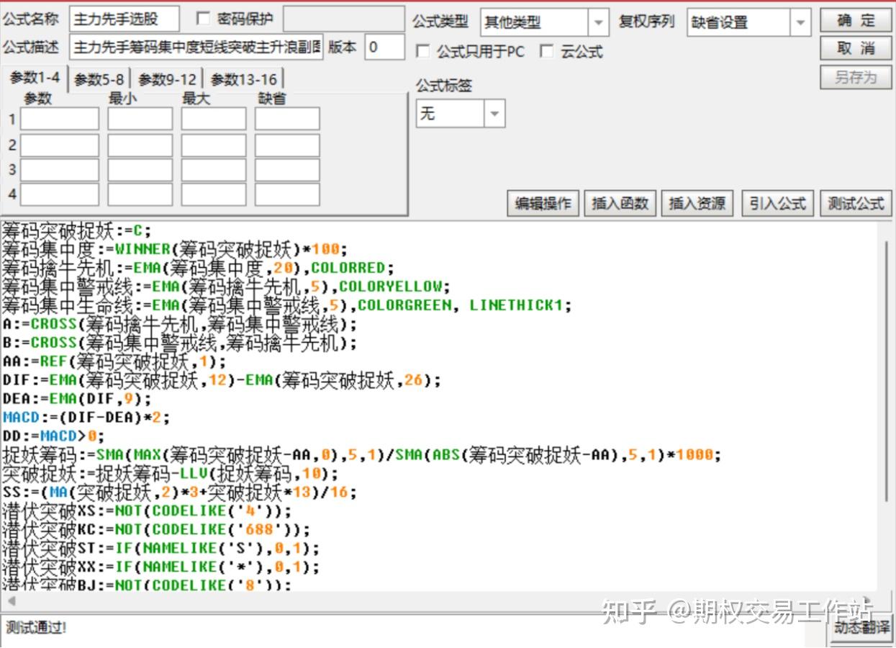896x648 pixels.
Task: Click the 确定 button
Action: 856,20
